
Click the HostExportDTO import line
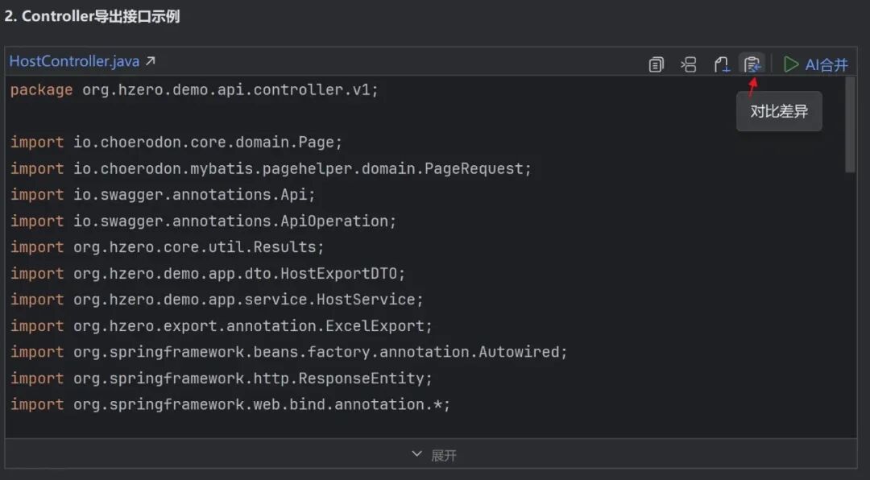click(x=208, y=274)
